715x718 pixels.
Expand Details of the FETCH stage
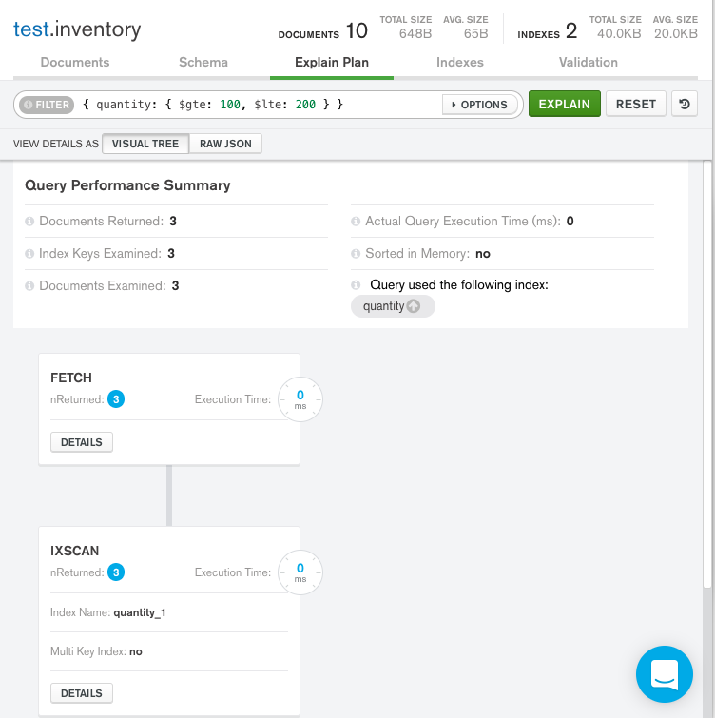coord(82,442)
